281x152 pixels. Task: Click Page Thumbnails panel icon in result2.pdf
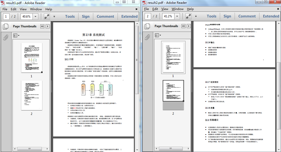(x=147, y=26)
